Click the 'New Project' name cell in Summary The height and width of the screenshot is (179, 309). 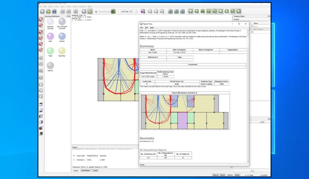(x=153, y=53)
